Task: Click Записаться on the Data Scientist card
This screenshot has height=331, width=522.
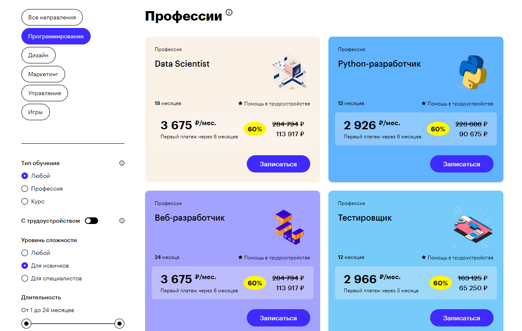Action: [x=279, y=164]
